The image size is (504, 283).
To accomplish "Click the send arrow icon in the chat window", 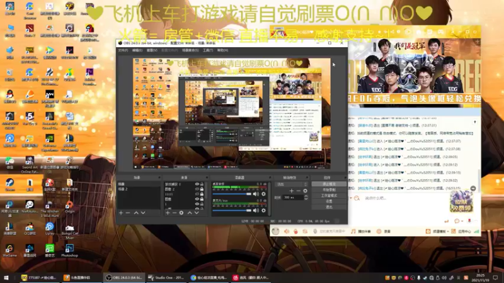I will pyautogui.click(x=446, y=221).
